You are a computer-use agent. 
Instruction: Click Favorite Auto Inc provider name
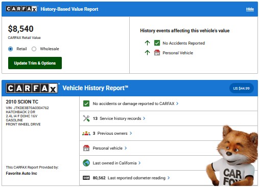[21, 173]
